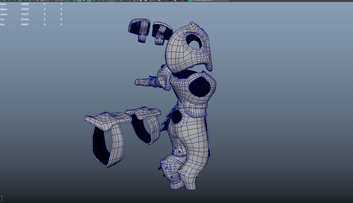Click the vertex count value 24692

25,4
